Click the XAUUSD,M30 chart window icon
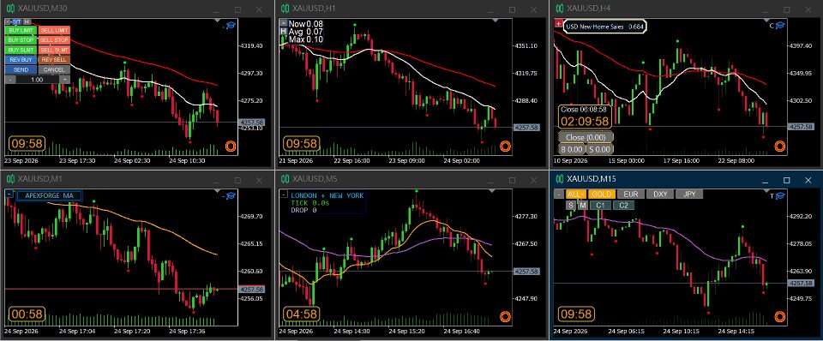The width and height of the screenshot is (823, 341). pyautogui.click(x=10, y=9)
